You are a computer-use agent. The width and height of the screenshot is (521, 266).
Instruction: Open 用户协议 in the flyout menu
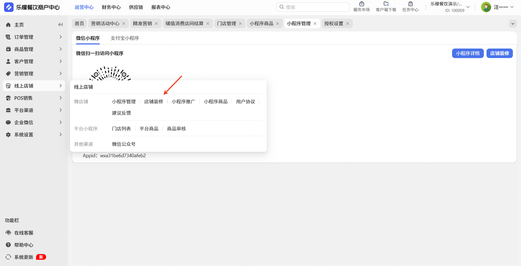(x=246, y=102)
